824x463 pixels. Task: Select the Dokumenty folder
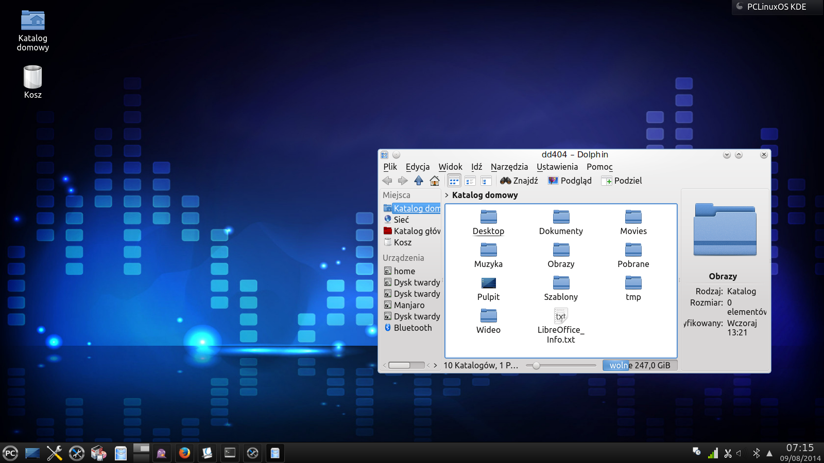pyautogui.click(x=561, y=223)
